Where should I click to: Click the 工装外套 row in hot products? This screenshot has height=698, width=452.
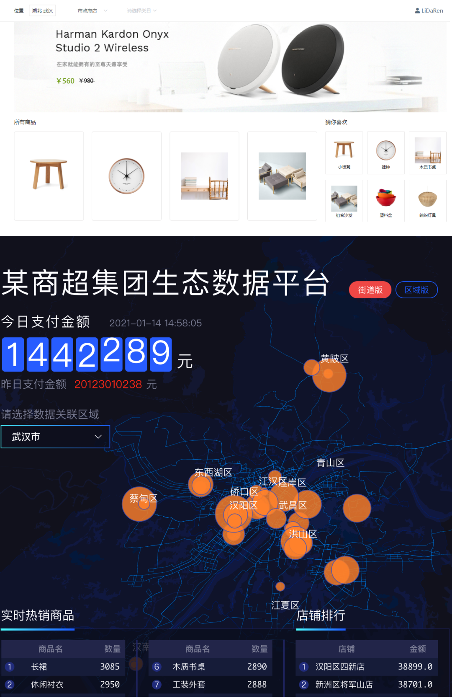[x=211, y=684]
